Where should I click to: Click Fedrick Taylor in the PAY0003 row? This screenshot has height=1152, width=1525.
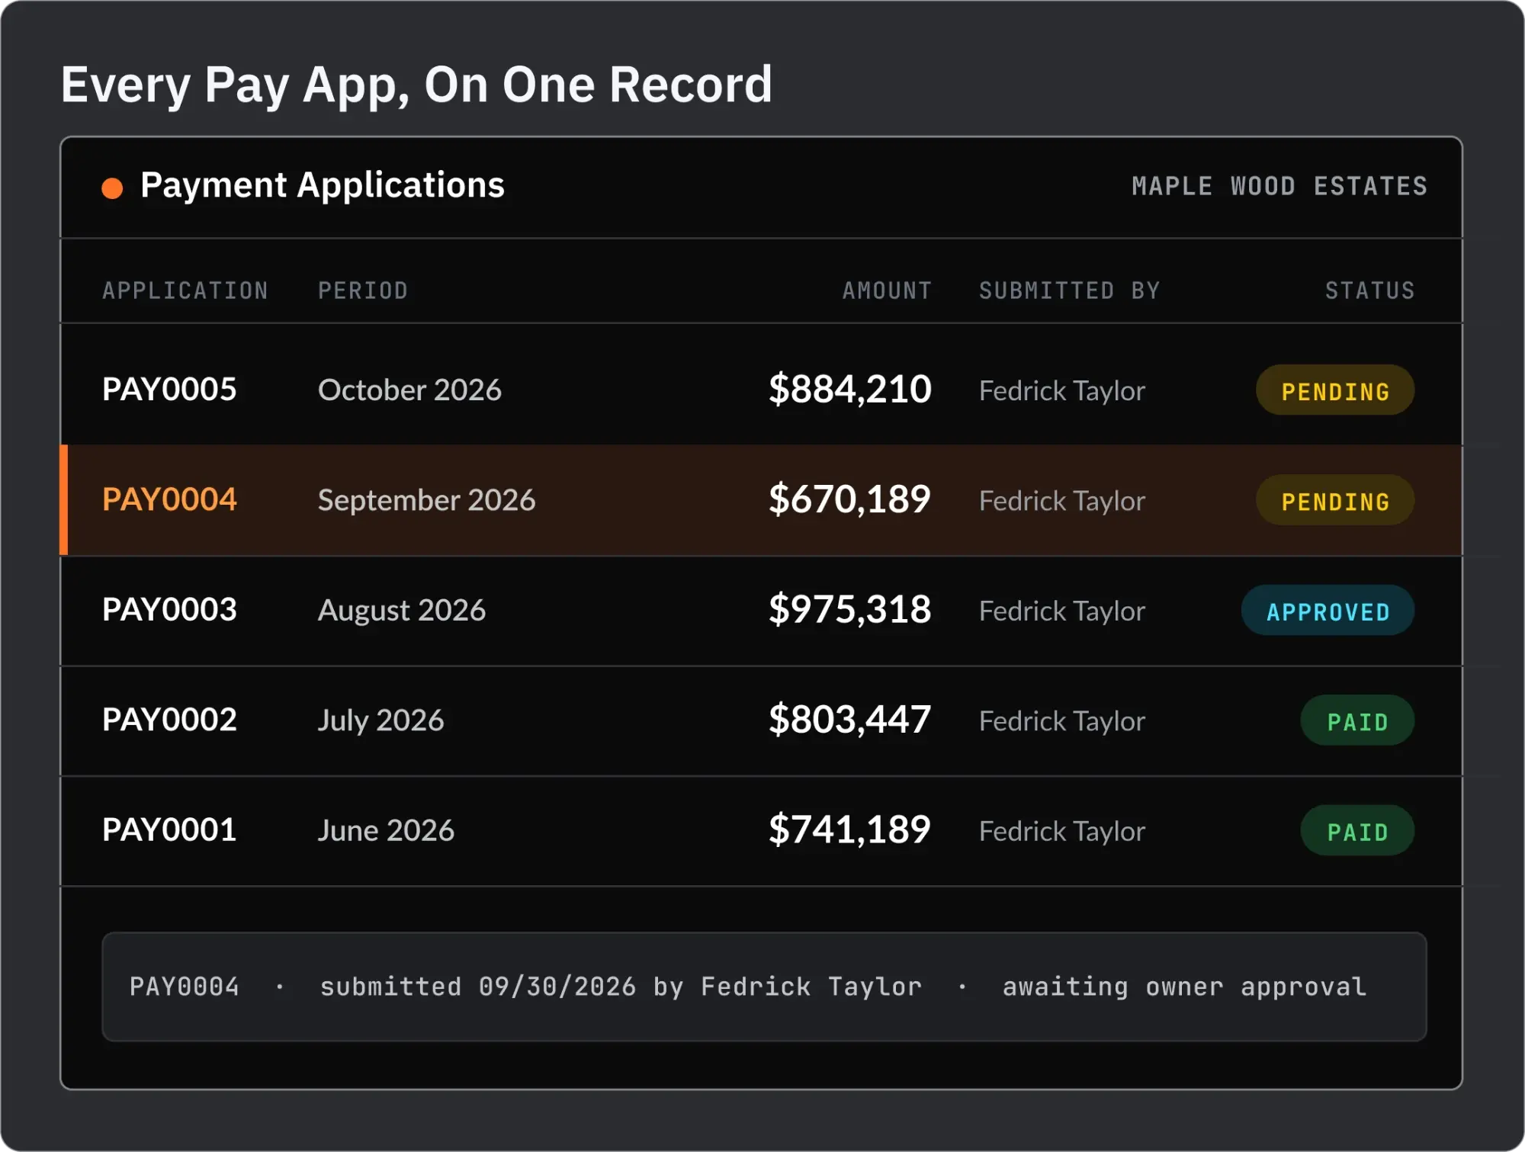click(x=1062, y=611)
